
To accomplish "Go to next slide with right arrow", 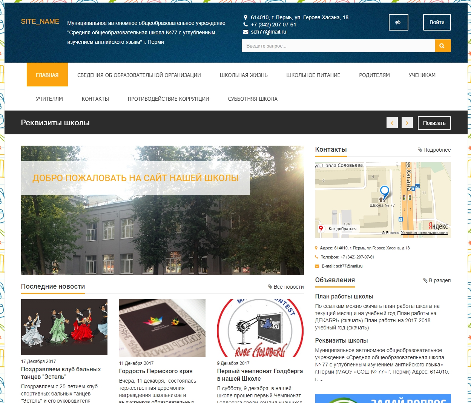I will pos(407,123).
